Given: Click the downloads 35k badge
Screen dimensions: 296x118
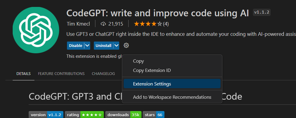Looking at the screenshot, I should coord(123,115).
